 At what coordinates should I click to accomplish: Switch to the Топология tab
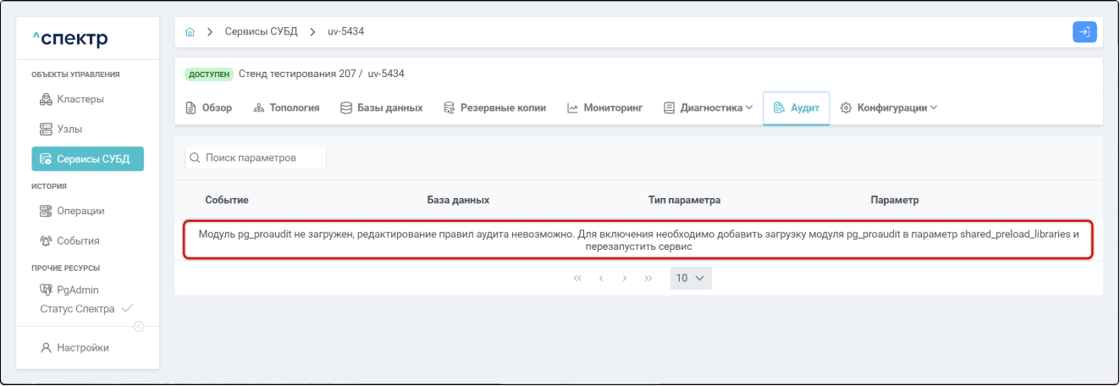287,108
